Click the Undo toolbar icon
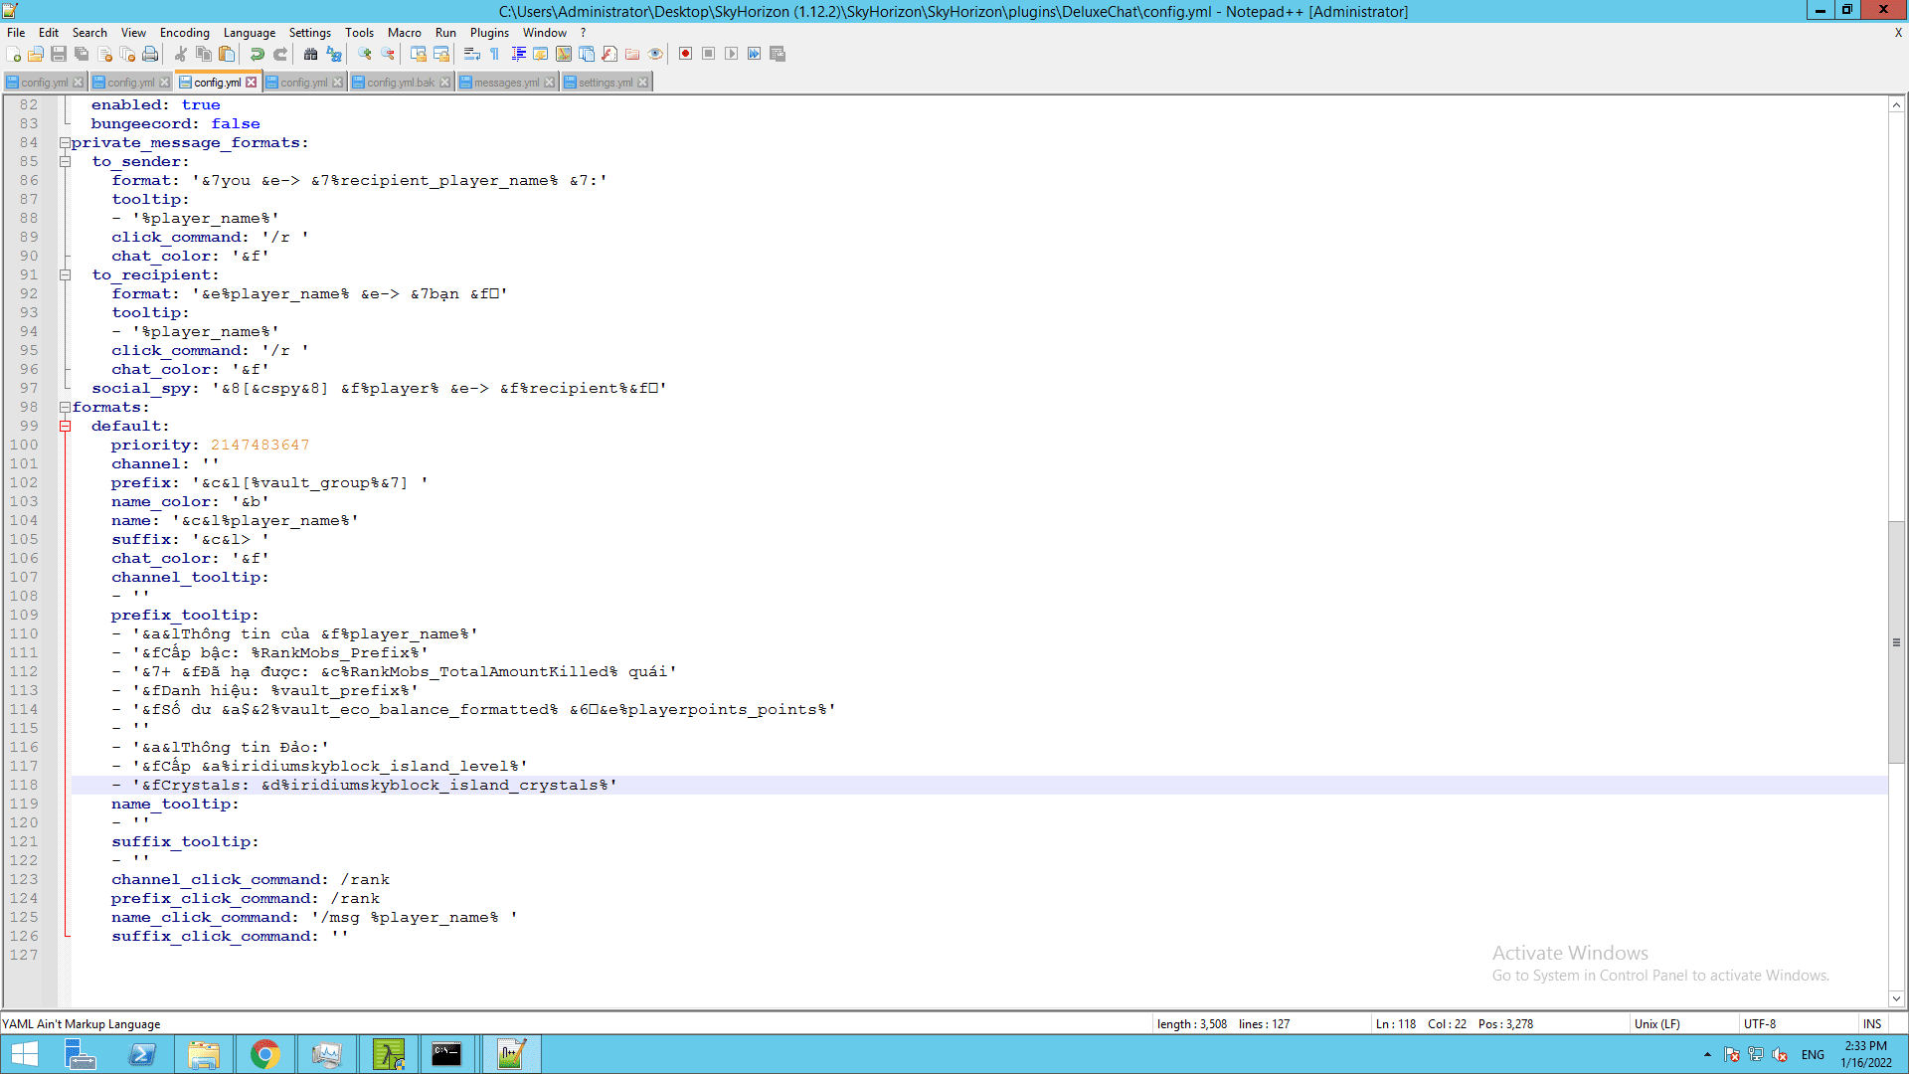Screen dimensions: 1909x1074 click(x=257, y=54)
